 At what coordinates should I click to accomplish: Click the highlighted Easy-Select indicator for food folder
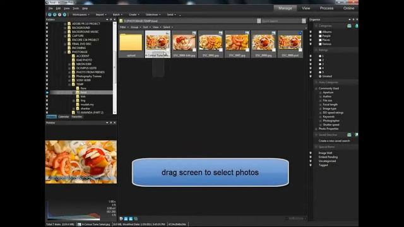click(47, 93)
